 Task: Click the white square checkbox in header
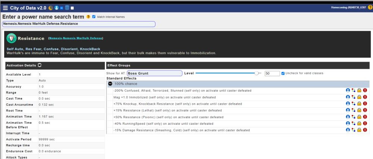click(72, 8)
